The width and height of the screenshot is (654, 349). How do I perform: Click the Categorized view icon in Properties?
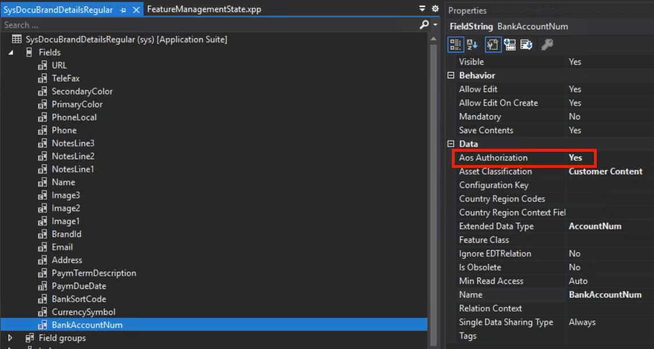tap(456, 44)
